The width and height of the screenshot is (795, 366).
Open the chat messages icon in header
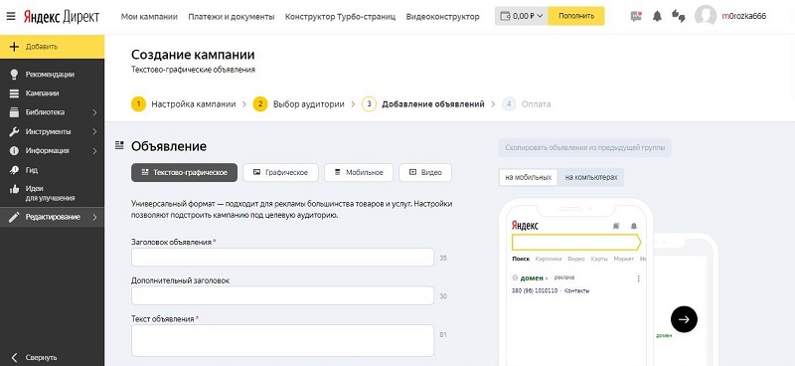636,16
